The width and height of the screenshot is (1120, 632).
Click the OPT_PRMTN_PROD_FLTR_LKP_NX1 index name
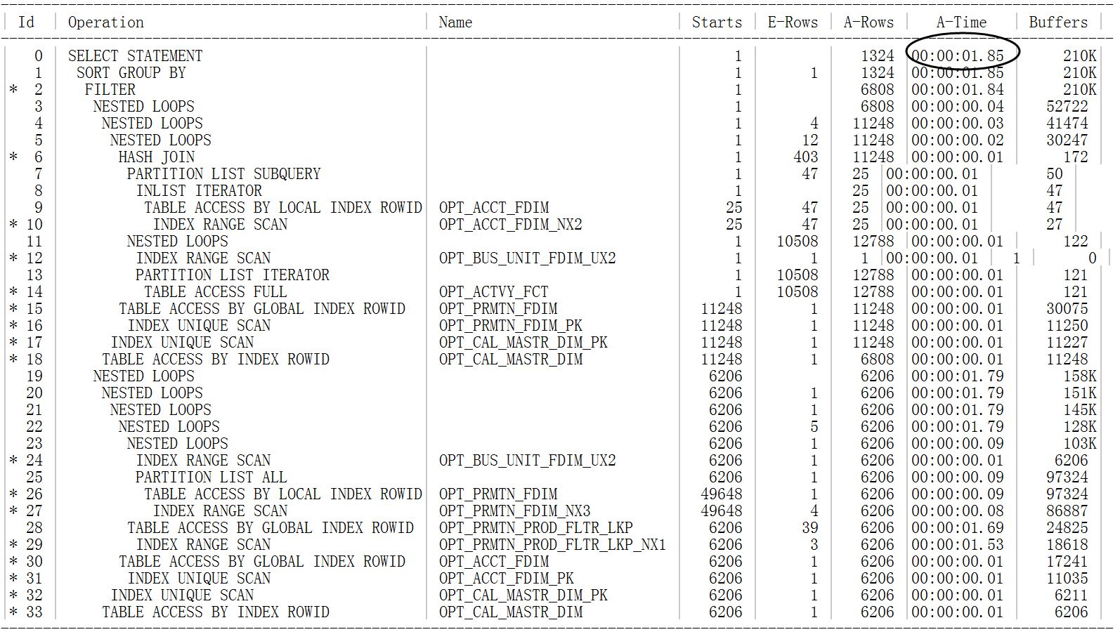(553, 545)
